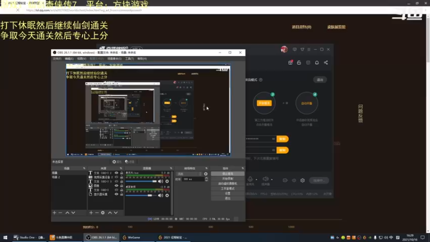
Task: Toggle visibility of video capture device source
Action: (117, 177)
